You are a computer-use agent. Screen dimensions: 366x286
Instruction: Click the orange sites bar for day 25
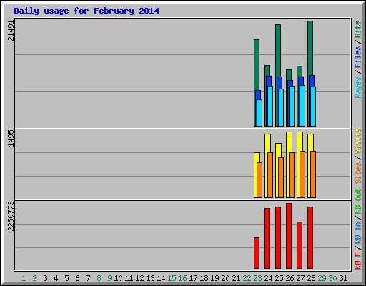point(281,177)
